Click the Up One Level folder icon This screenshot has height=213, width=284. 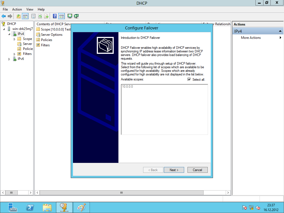coord(19,16)
